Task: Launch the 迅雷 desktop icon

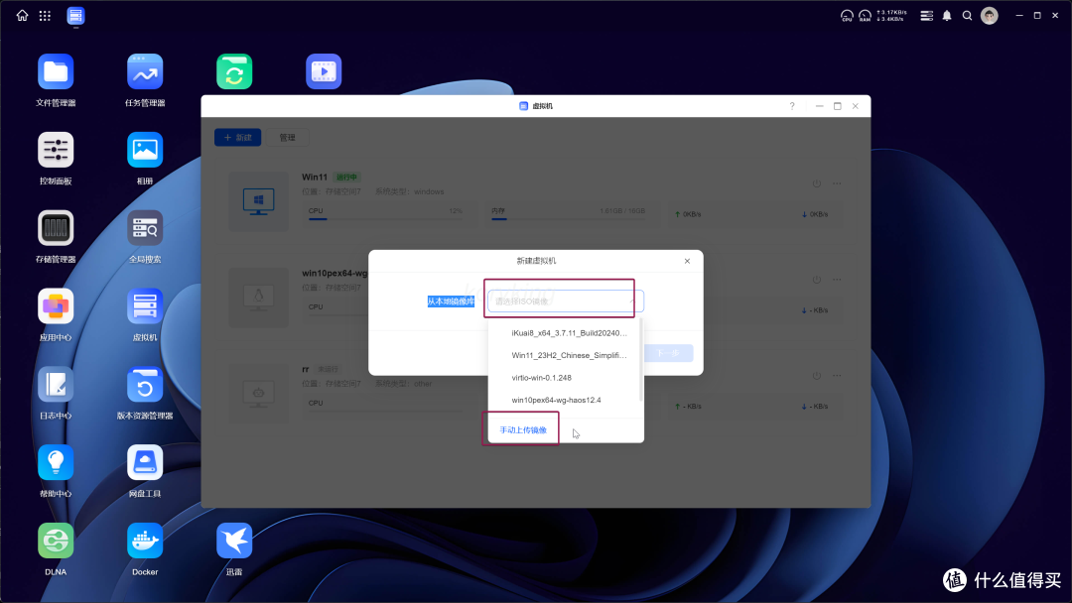Action: (x=234, y=541)
